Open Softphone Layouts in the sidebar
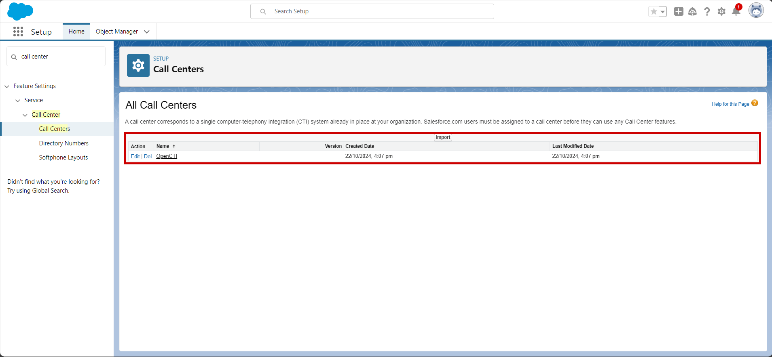This screenshot has width=772, height=357. tap(63, 157)
